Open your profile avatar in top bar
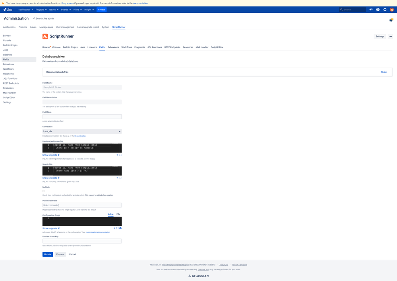The image size is (397, 281). tap(392, 10)
